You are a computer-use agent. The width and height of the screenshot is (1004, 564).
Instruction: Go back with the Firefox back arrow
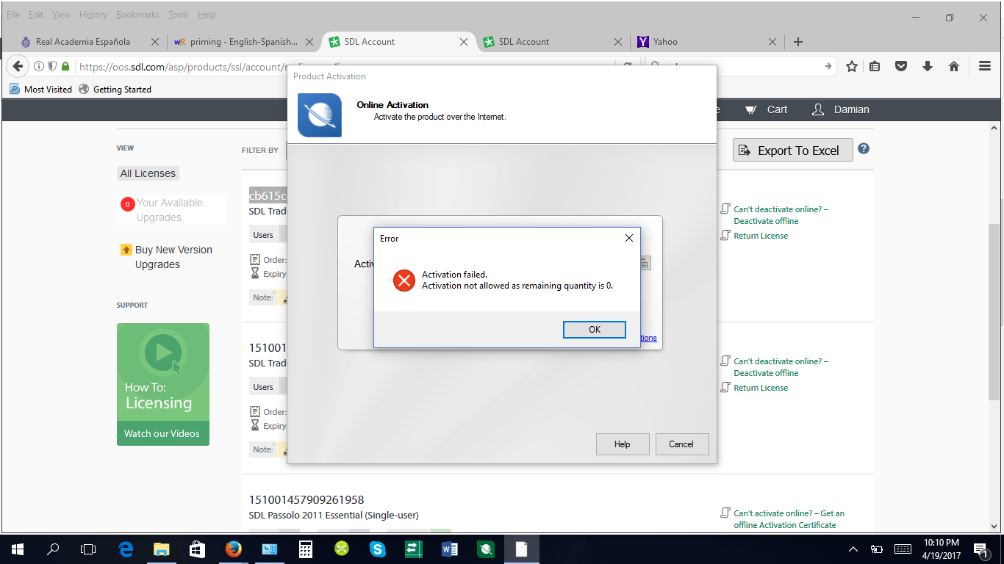point(18,67)
